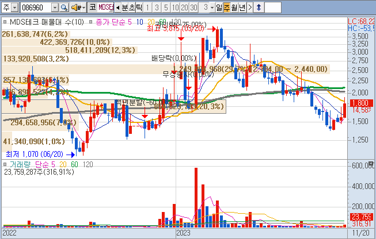Toggle the 종가 단순 moving average square
376x239 pixels.
[90, 22]
